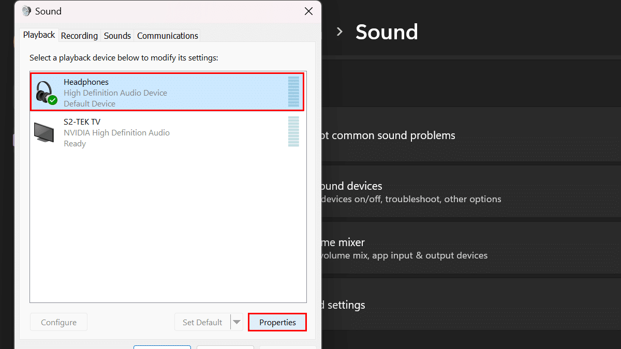The height and width of the screenshot is (349, 621).
Task: Select the Headphones device name
Action: (x=86, y=82)
